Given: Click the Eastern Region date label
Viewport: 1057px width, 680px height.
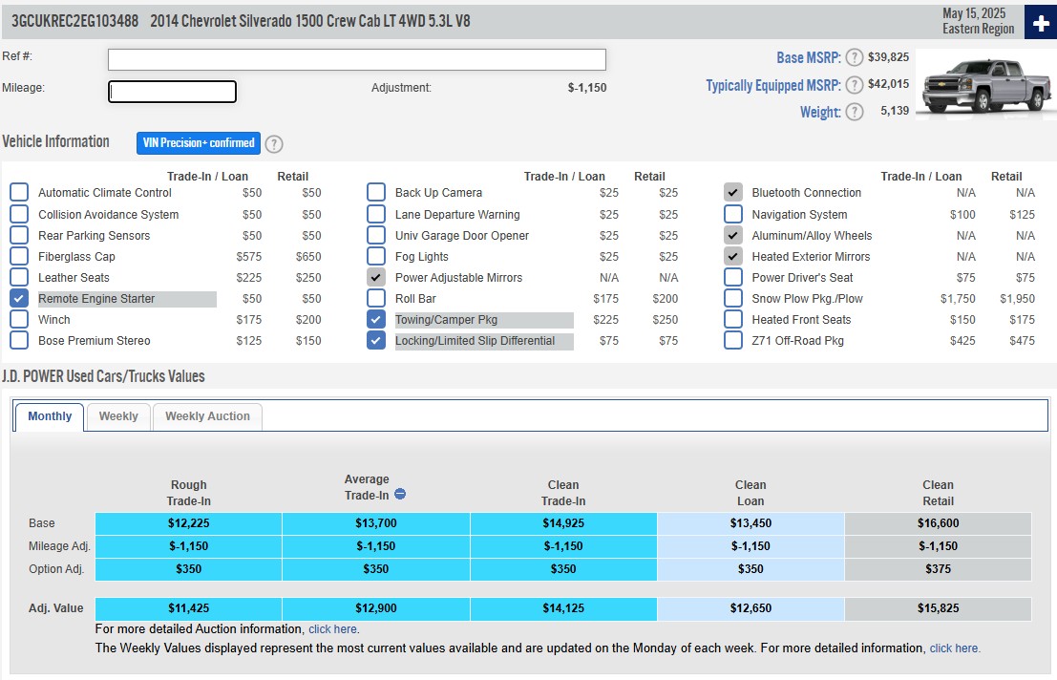Looking at the screenshot, I should tap(978, 29).
